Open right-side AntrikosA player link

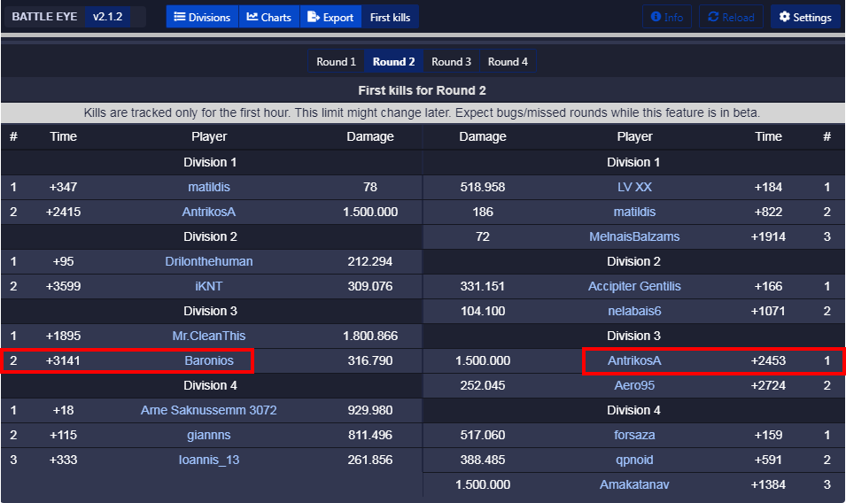(x=634, y=360)
